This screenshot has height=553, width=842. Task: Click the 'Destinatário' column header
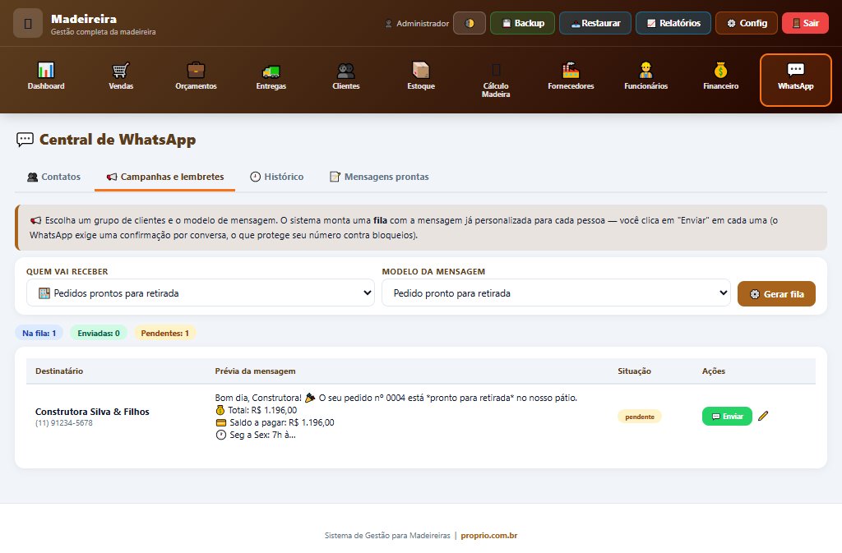click(x=59, y=371)
